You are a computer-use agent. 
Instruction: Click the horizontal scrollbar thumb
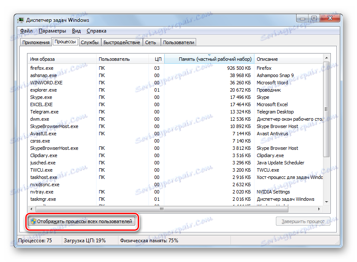161,209
